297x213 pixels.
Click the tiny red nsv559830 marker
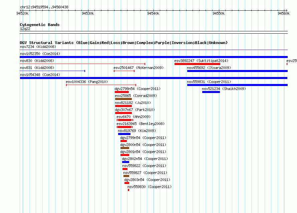tap(128, 190)
